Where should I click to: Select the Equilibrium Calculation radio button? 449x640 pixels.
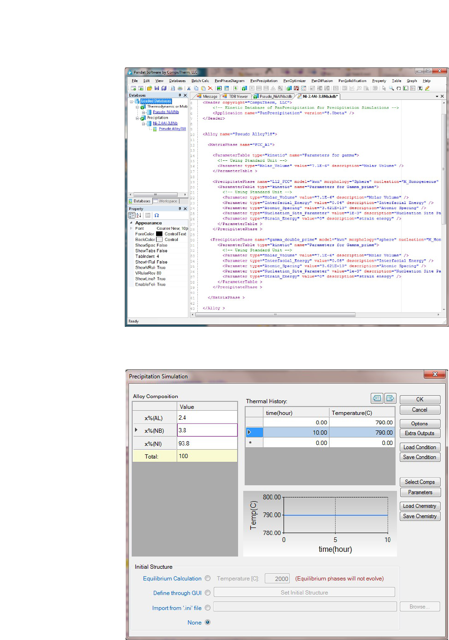(x=208, y=579)
